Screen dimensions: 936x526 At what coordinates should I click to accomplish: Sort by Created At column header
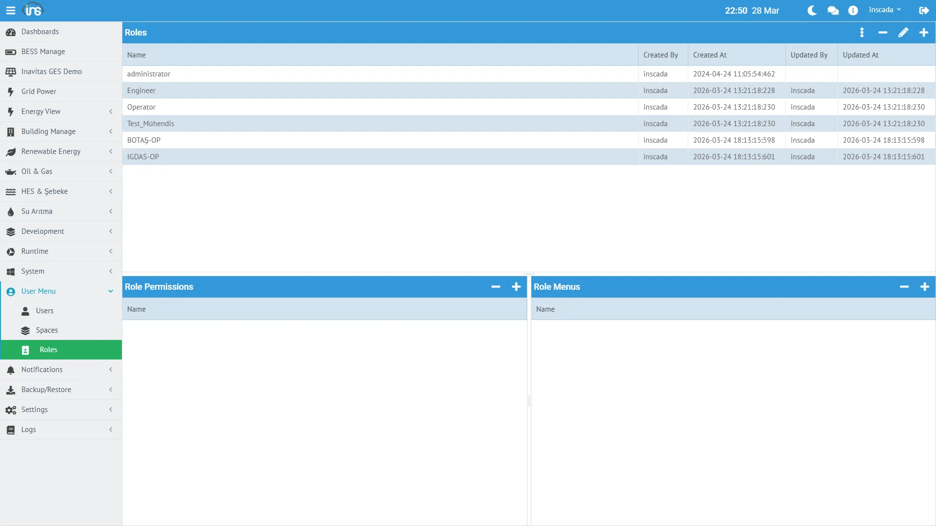[x=710, y=55]
